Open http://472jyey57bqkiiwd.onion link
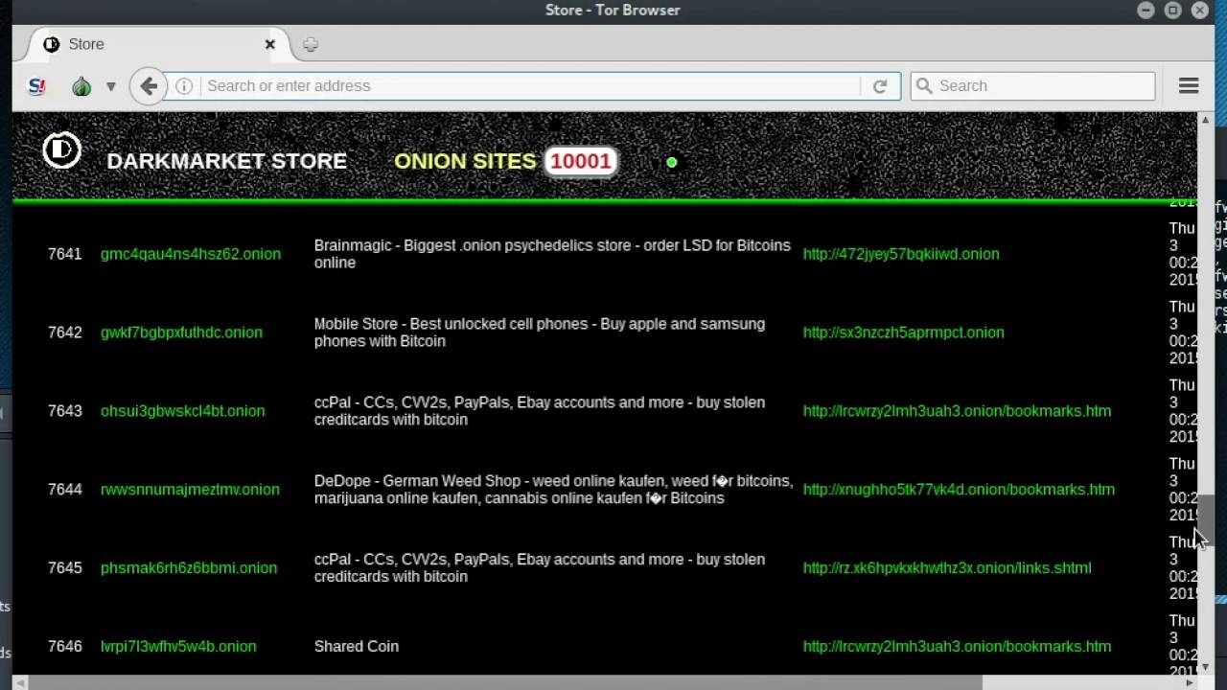This screenshot has width=1227, height=690. 901,254
